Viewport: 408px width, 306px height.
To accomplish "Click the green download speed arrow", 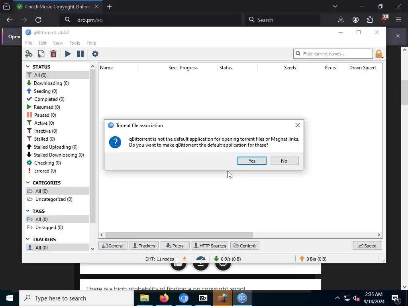I will (x=216, y=259).
